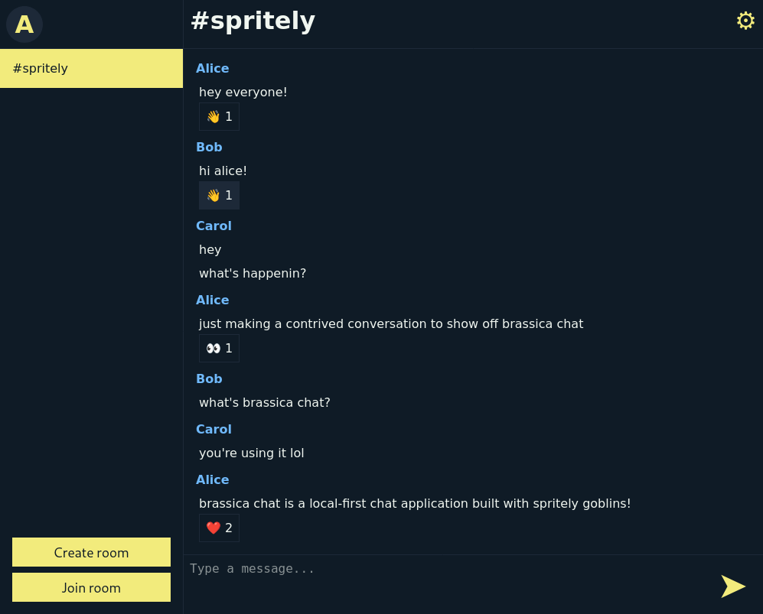Click the heart emoji reaction on the last message

(219, 528)
